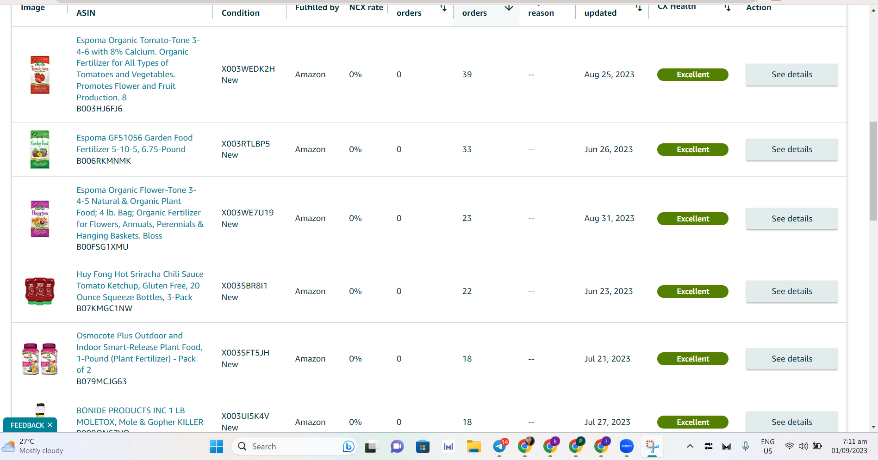Click SKU text X003SFT5JH
This screenshot has width=878, height=460.
(245, 353)
